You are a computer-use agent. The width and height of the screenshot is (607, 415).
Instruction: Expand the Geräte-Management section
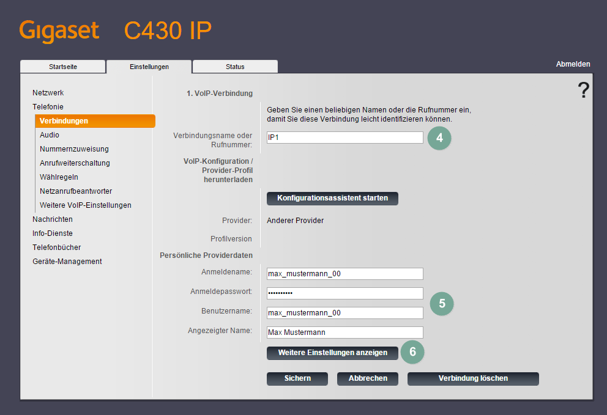pos(67,262)
